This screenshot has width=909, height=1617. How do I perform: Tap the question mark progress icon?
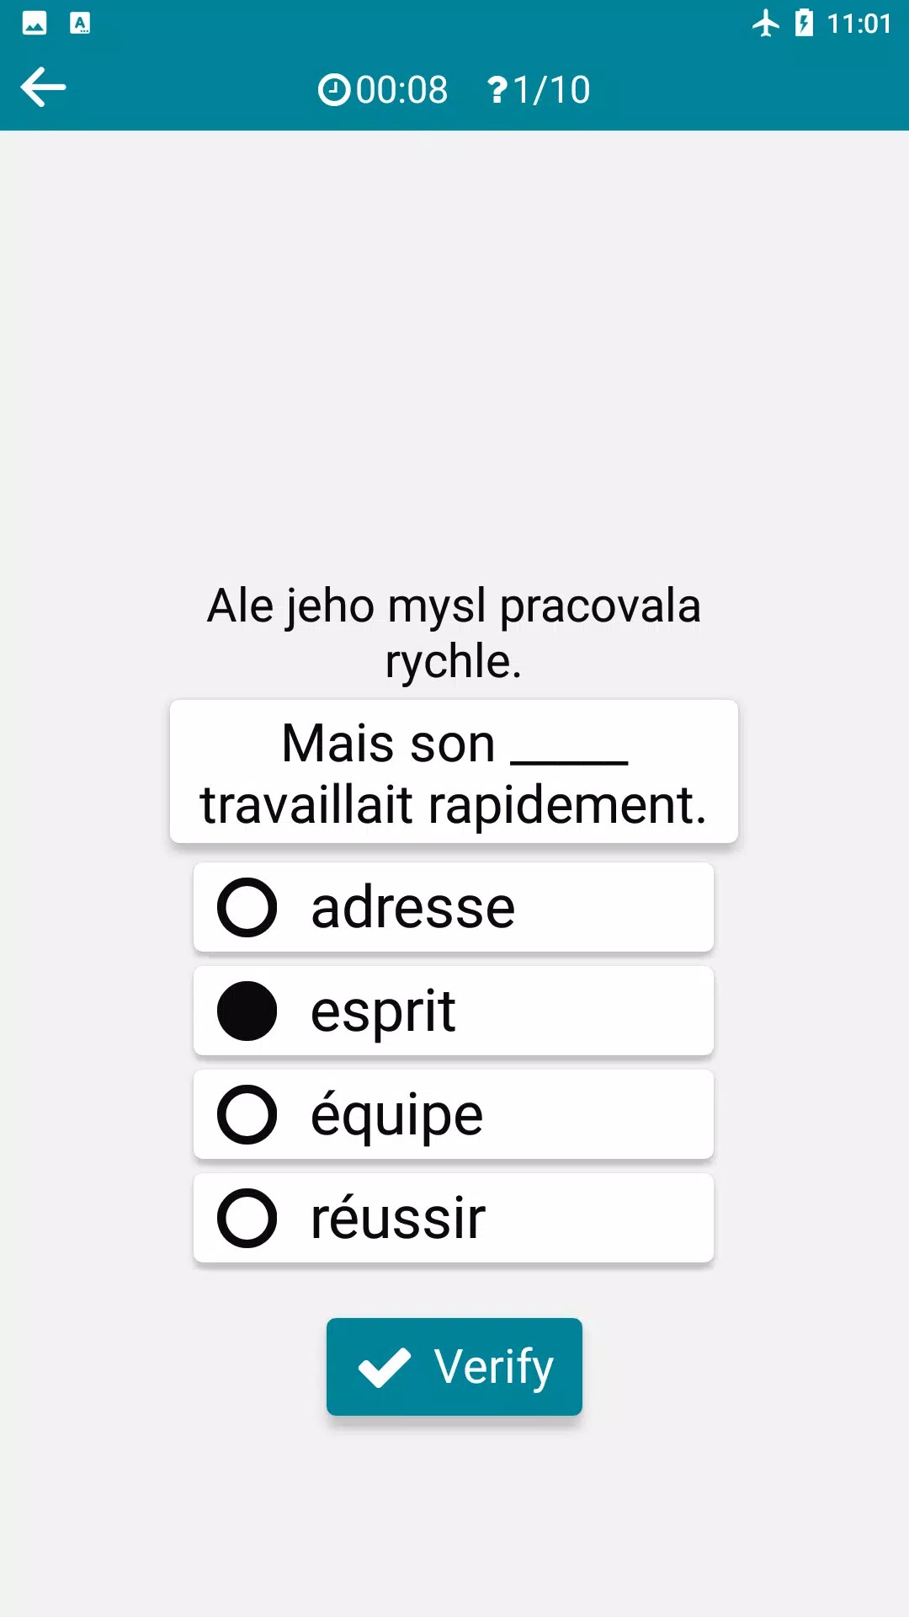[497, 90]
